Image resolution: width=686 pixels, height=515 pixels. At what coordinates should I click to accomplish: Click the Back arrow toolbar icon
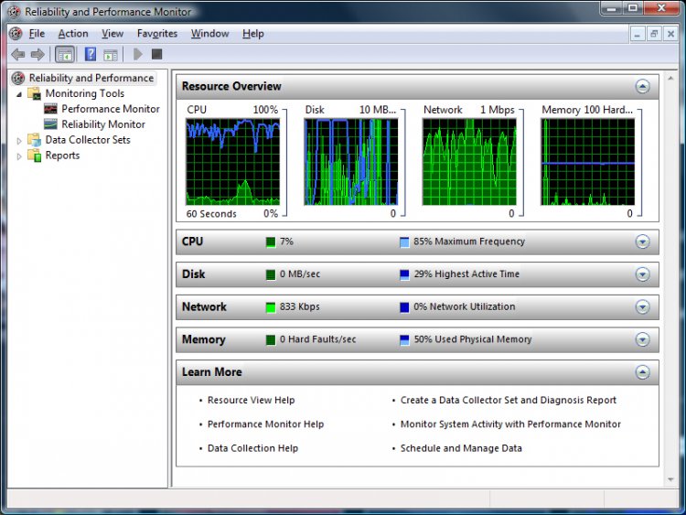pyautogui.click(x=18, y=54)
